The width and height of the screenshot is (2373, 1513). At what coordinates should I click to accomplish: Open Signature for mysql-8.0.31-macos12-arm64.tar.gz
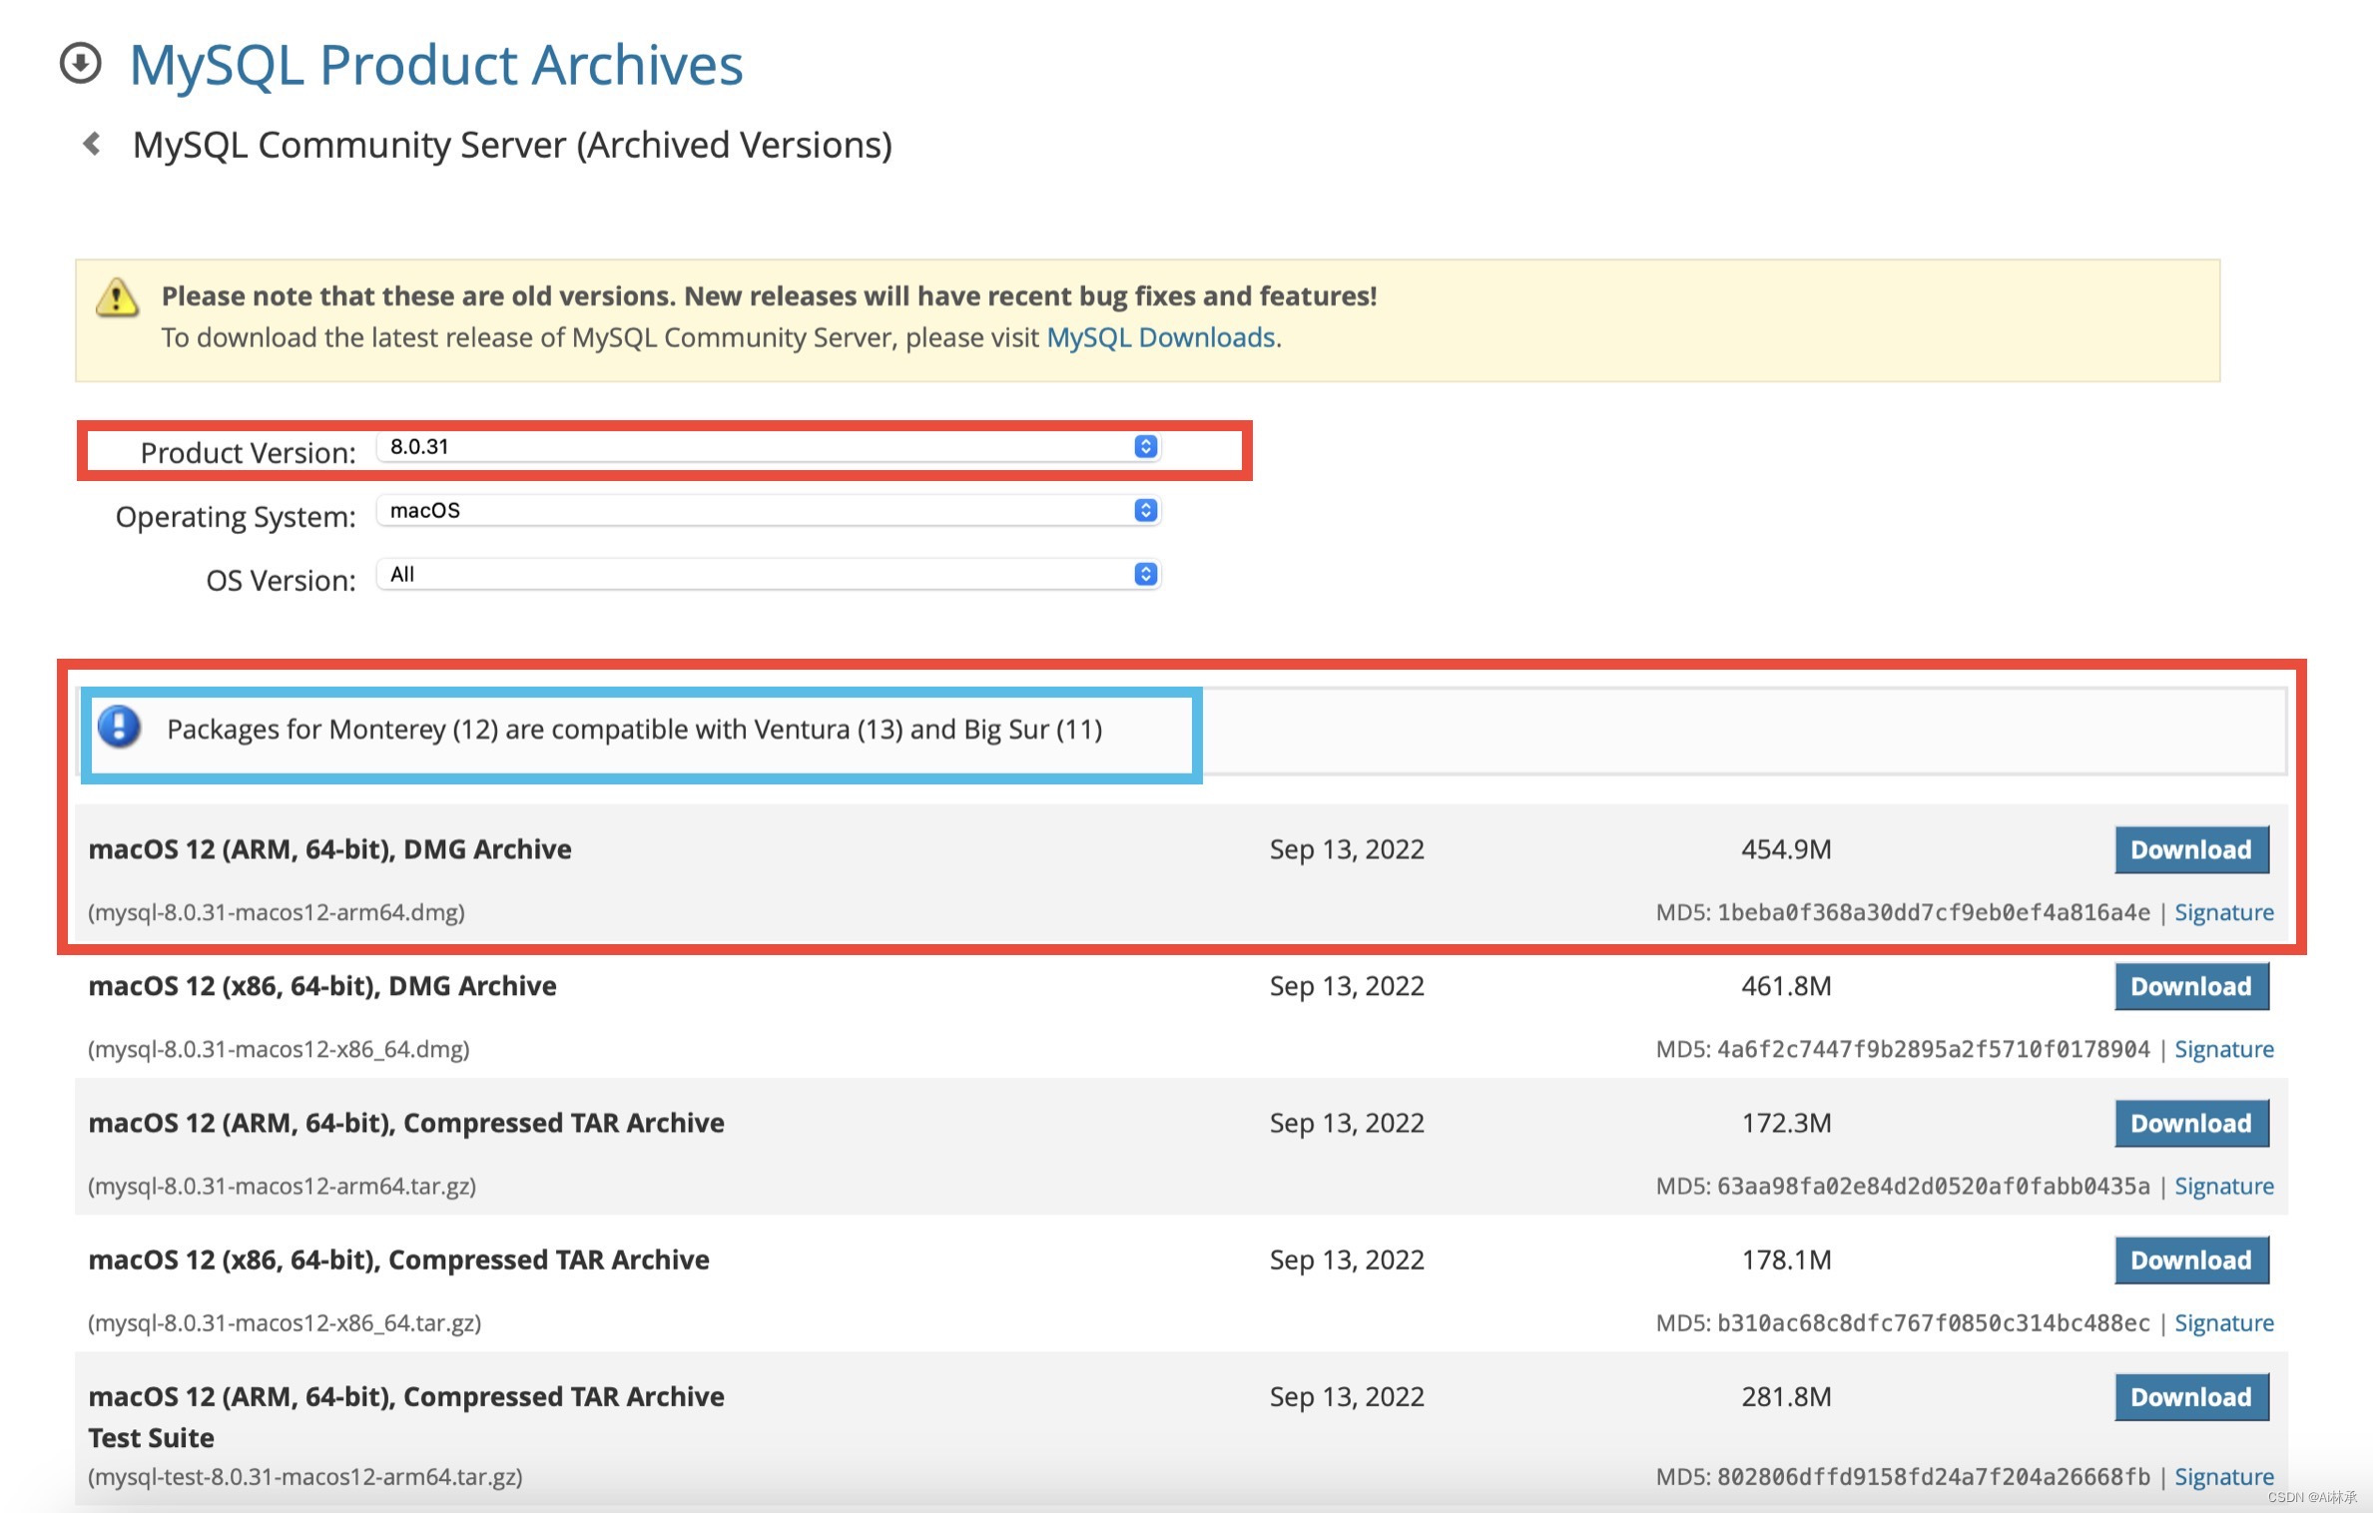pos(2224,1186)
